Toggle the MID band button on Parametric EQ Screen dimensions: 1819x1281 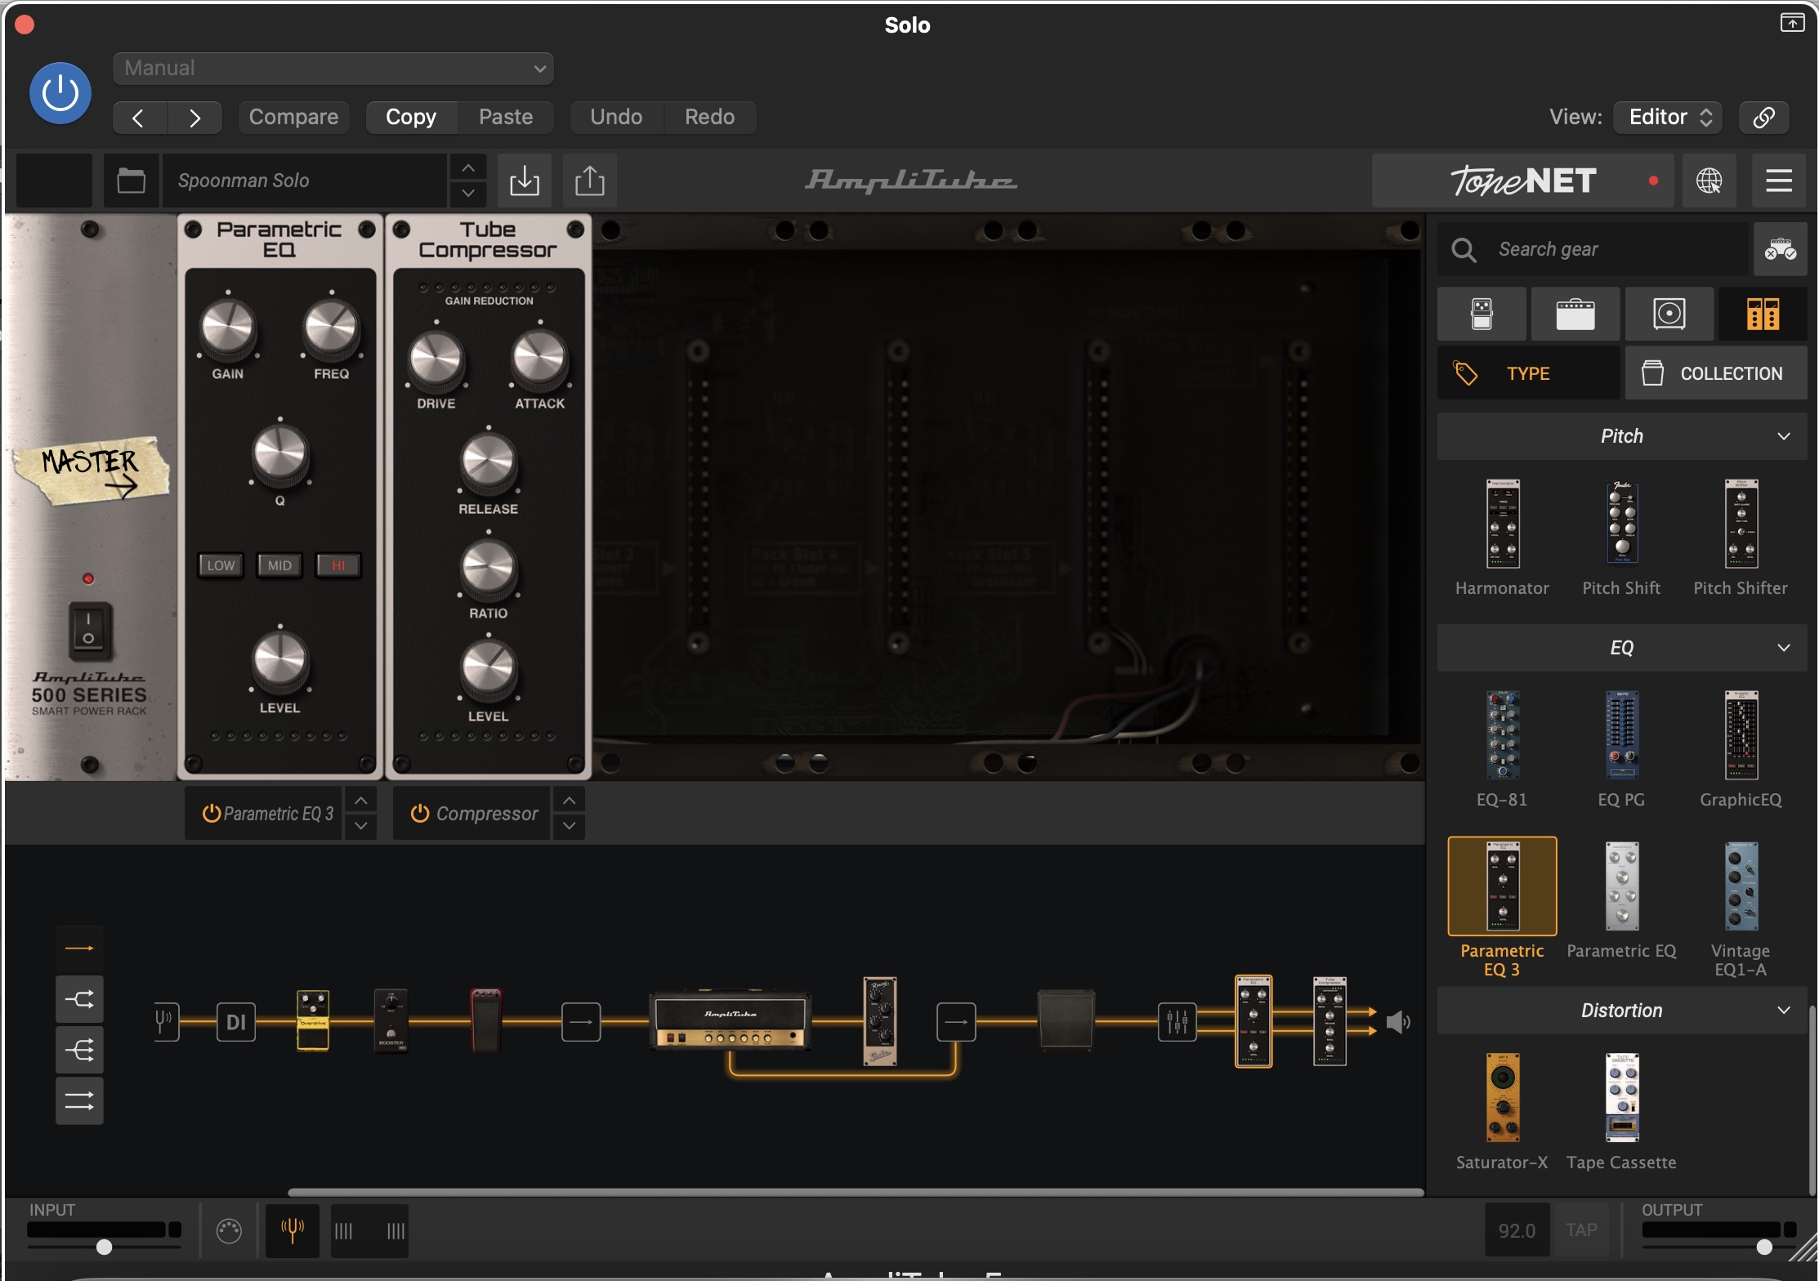[x=279, y=565]
